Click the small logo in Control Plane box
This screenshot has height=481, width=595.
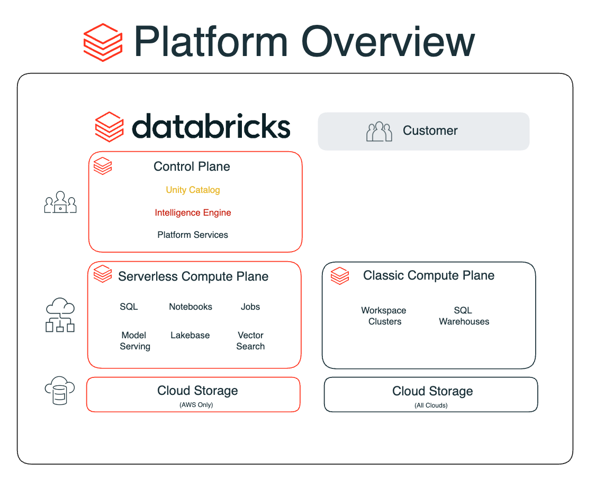[103, 166]
